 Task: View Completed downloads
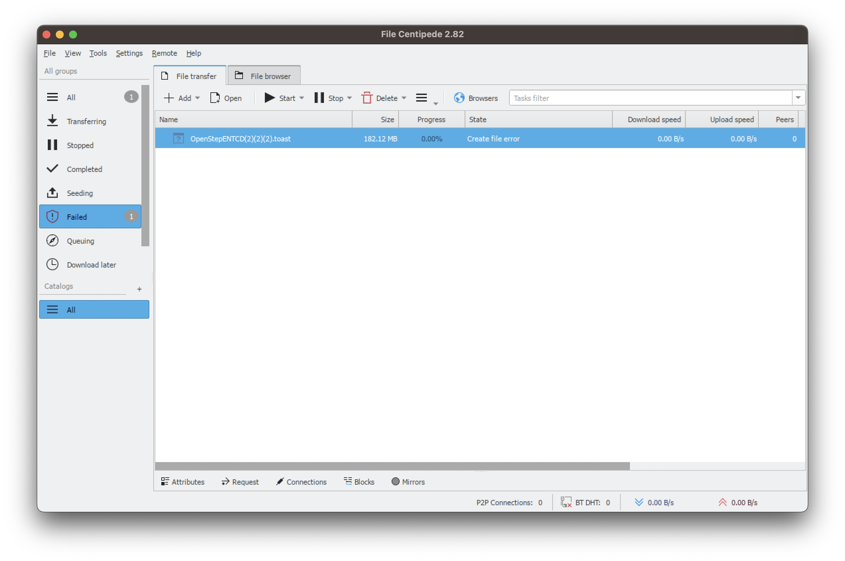pos(84,169)
